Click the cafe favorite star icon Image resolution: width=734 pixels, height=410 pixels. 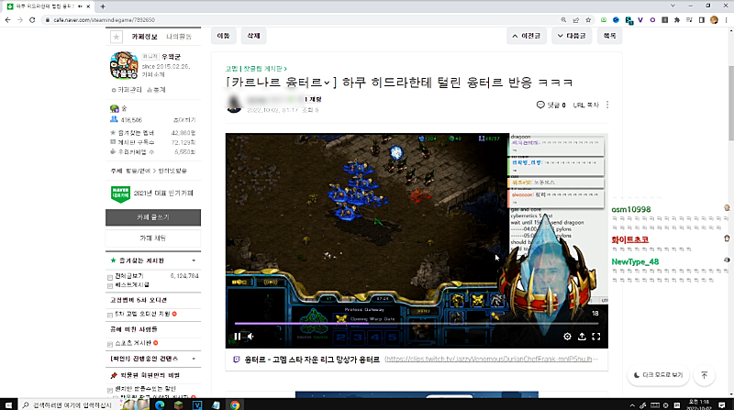click(x=117, y=37)
